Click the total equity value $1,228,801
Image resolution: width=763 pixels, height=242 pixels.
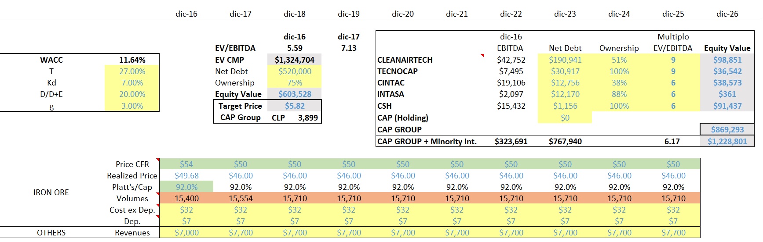pyautogui.click(x=727, y=142)
